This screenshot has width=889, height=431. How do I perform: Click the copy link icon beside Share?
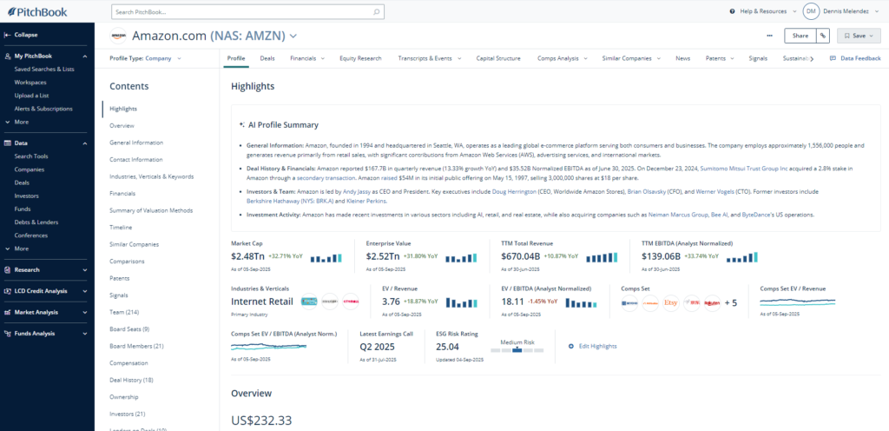click(822, 36)
